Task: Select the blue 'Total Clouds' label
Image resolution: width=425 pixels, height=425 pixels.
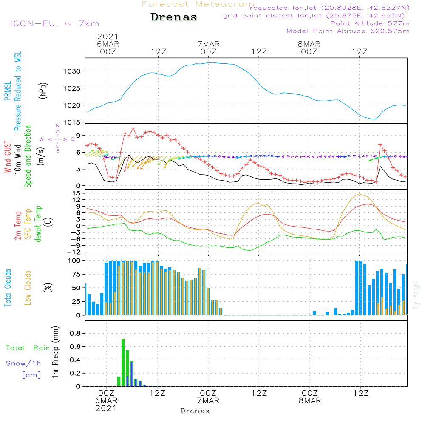Action: (x=8, y=288)
